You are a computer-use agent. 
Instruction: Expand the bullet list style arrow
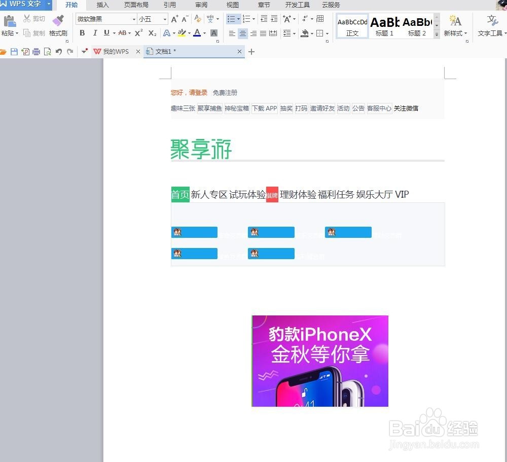(x=239, y=19)
